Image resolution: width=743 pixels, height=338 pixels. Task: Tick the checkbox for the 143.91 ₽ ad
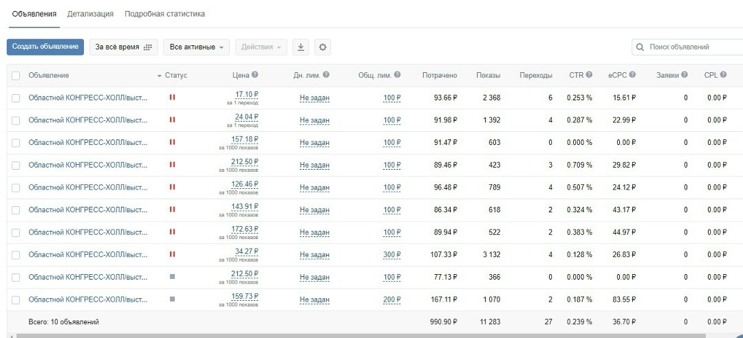point(16,210)
